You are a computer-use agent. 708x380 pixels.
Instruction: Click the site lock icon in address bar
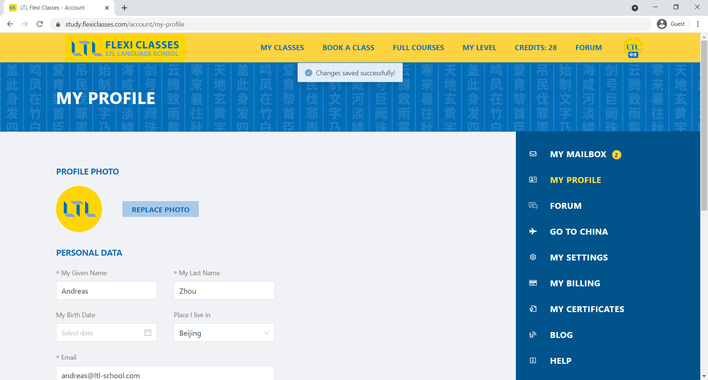click(x=58, y=24)
